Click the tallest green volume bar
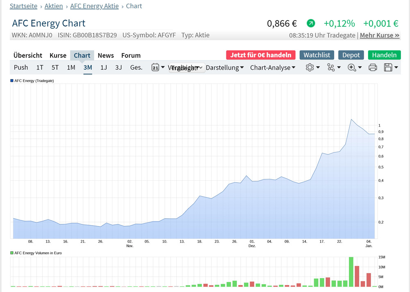The width and height of the screenshot is (410, 292). click(x=351, y=272)
